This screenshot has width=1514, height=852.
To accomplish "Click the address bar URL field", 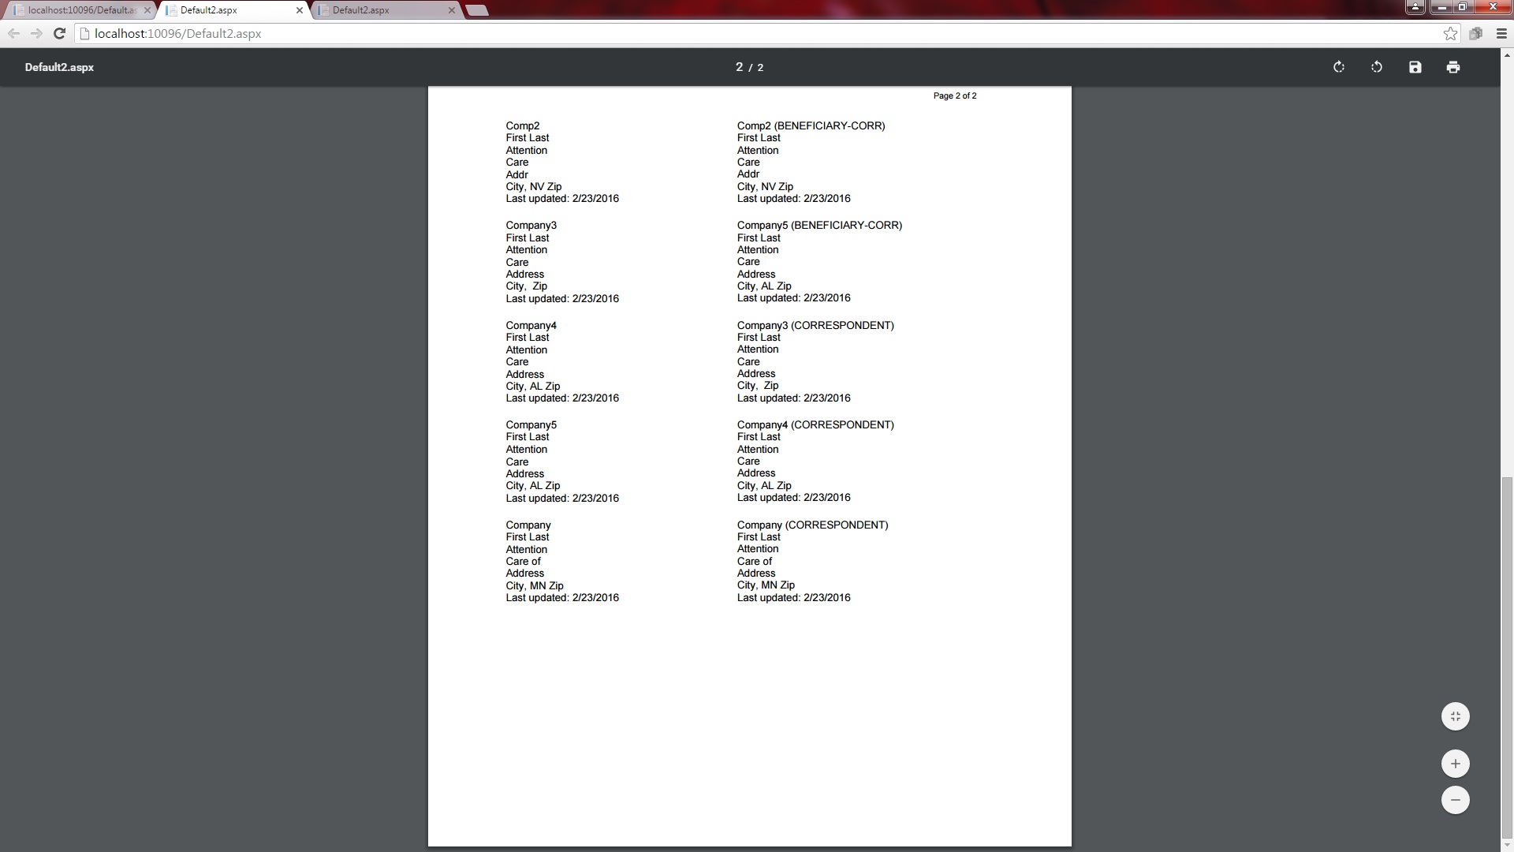I will (710, 33).
